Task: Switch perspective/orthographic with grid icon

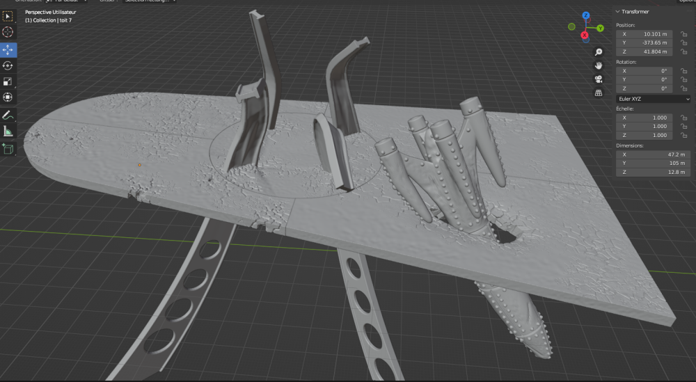Action: coord(599,93)
